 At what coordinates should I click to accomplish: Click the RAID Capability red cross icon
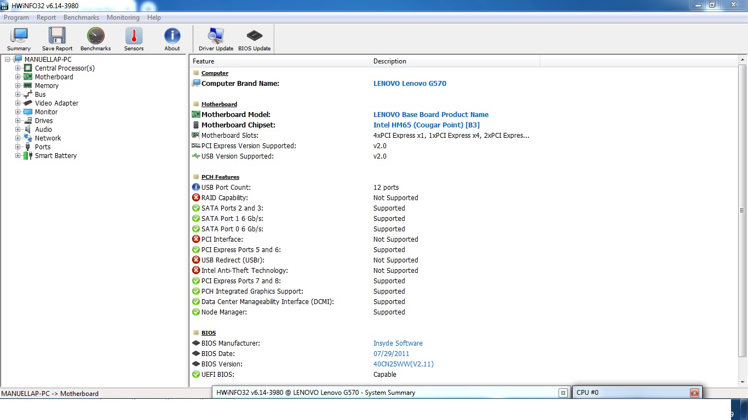[196, 197]
